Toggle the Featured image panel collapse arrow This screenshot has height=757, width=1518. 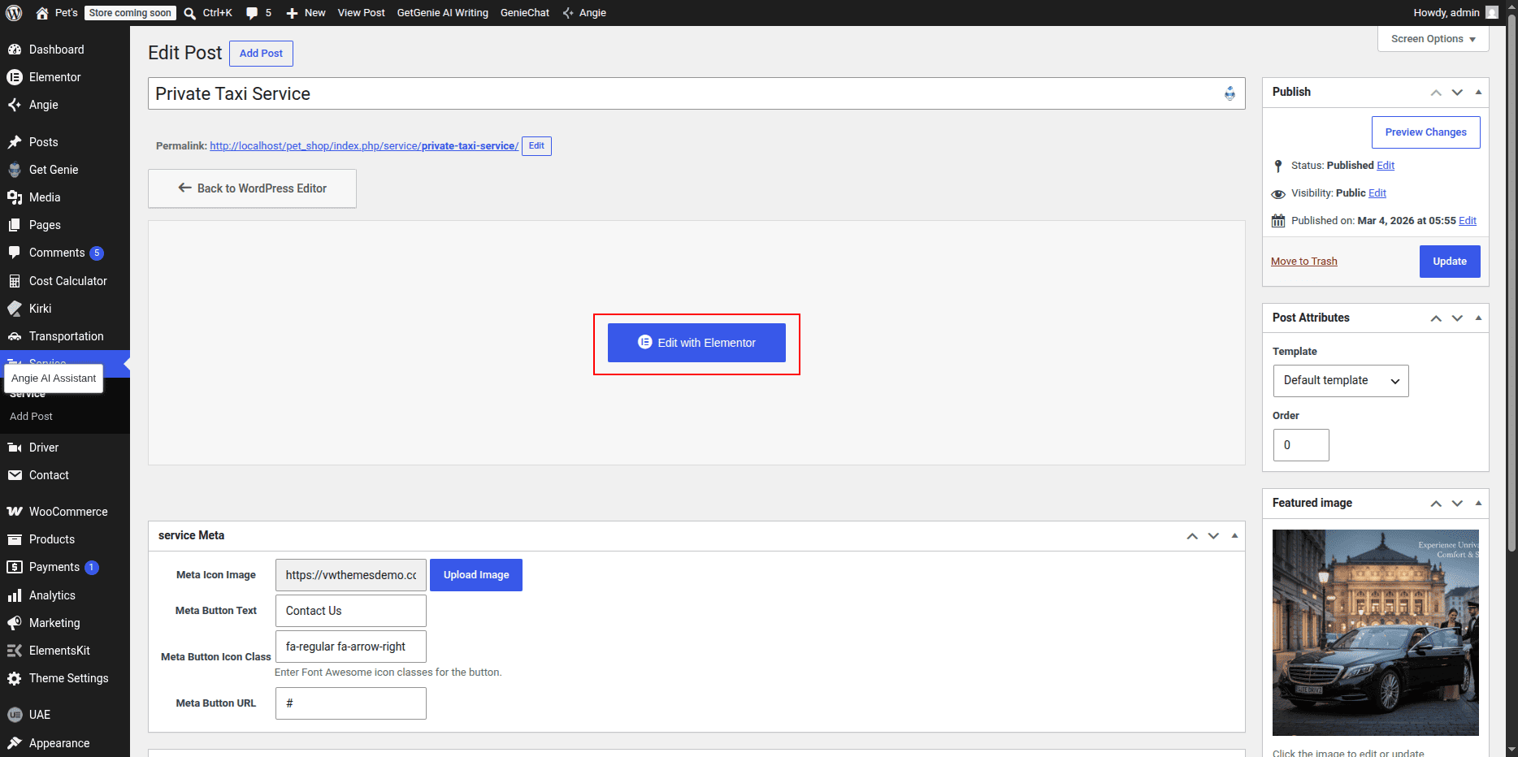click(1478, 503)
